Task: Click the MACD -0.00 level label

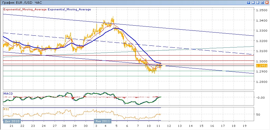Action: pyautogui.click(x=260, y=97)
